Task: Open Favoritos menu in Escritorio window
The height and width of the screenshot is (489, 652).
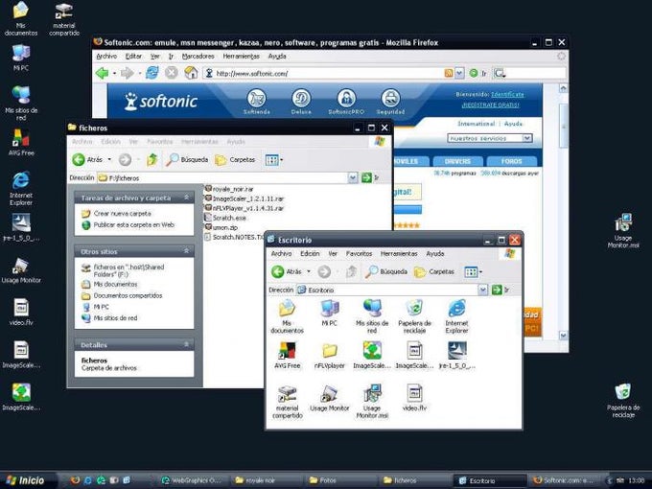Action: coord(359,253)
